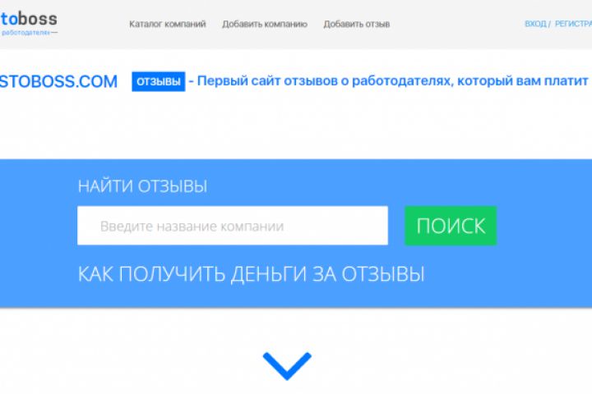Screen dimensions: 592x394
Task: Click the green ПОИСК button
Action: click(x=451, y=226)
